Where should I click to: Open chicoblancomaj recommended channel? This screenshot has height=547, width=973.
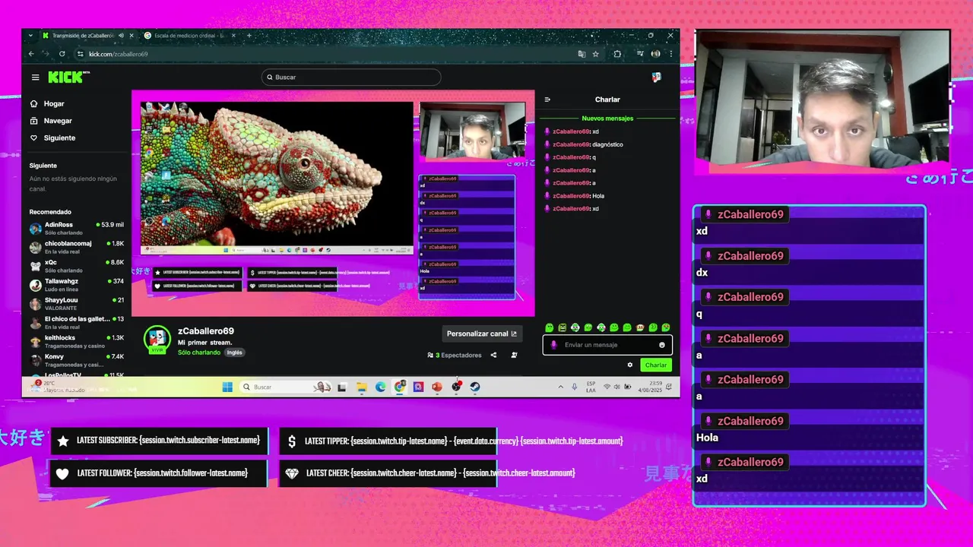[76, 247]
